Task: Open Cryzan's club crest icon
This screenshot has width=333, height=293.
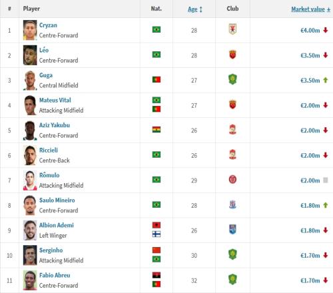Action: [232, 29]
